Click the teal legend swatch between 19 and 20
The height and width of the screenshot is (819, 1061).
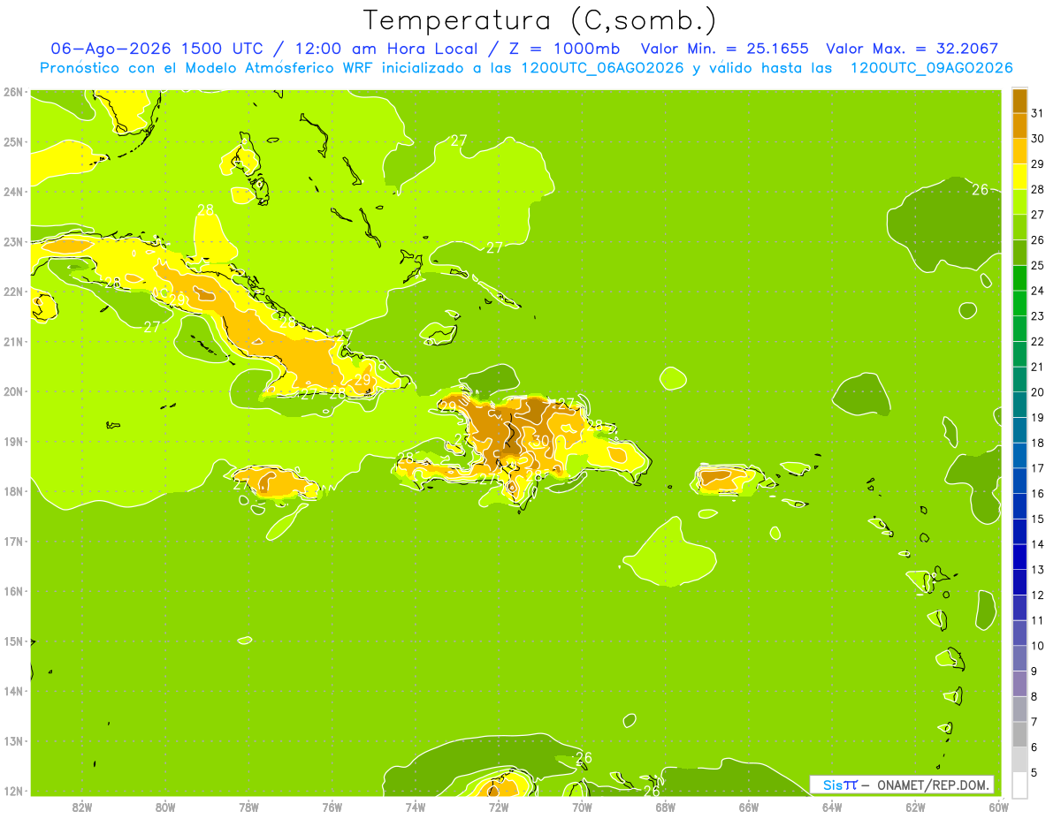1020,405
